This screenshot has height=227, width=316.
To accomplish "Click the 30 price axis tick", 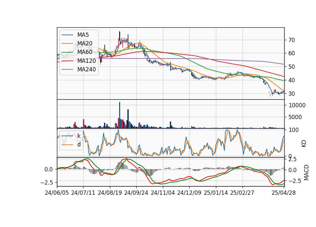I will click(x=292, y=94).
